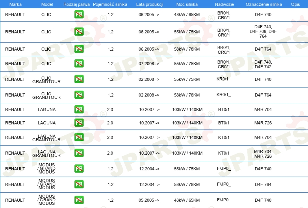Click 'MODUS / GRAND MODUS' in the 05.2005 row
The height and width of the screenshot is (208, 308).
coord(46,200)
